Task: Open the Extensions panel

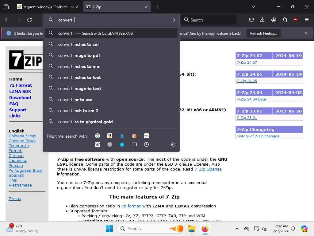Action: 285,20
